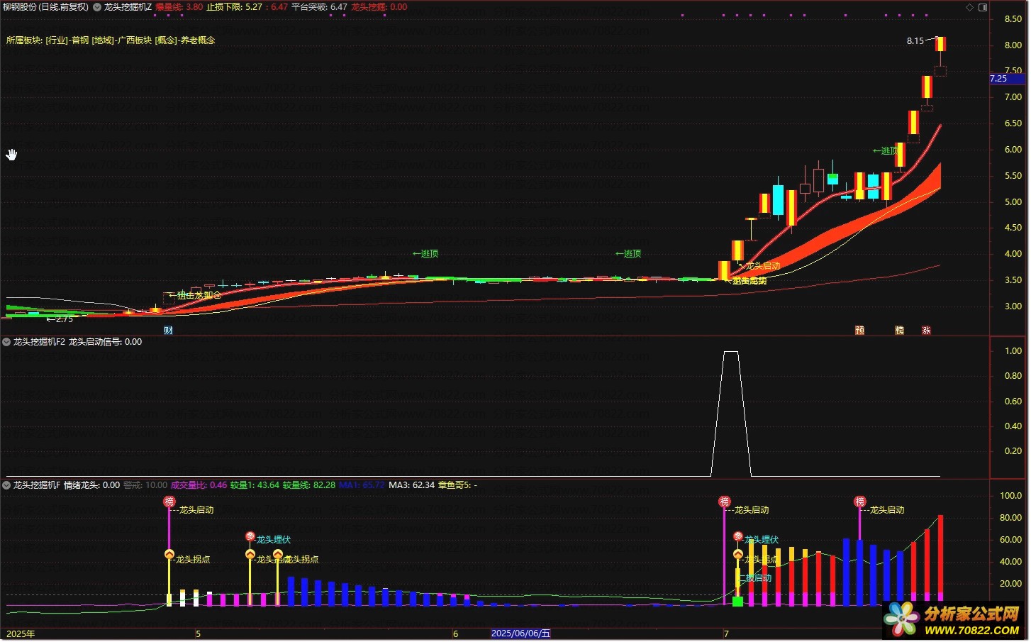The height and width of the screenshot is (642, 1031).
Task: Click the 涨 marker under the main chart
Action: 926,331
